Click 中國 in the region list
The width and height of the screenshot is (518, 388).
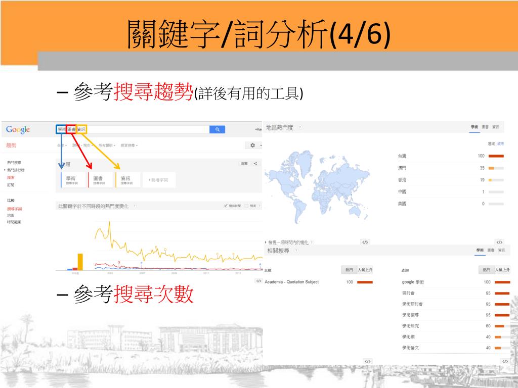tap(402, 191)
